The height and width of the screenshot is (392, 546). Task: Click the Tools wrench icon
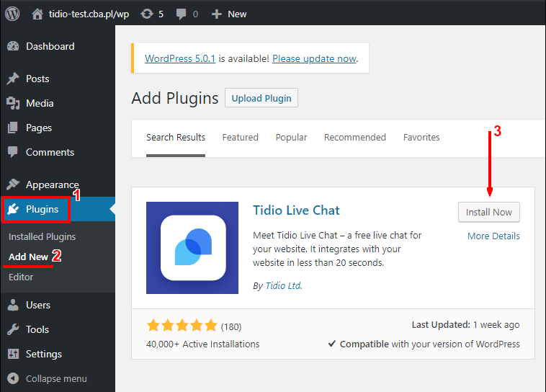pos(13,329)
